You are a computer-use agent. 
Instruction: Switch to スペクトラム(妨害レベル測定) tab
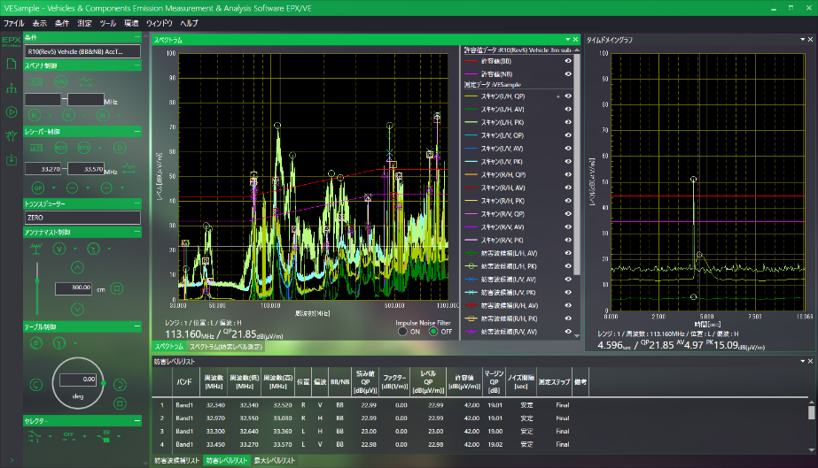225,347
